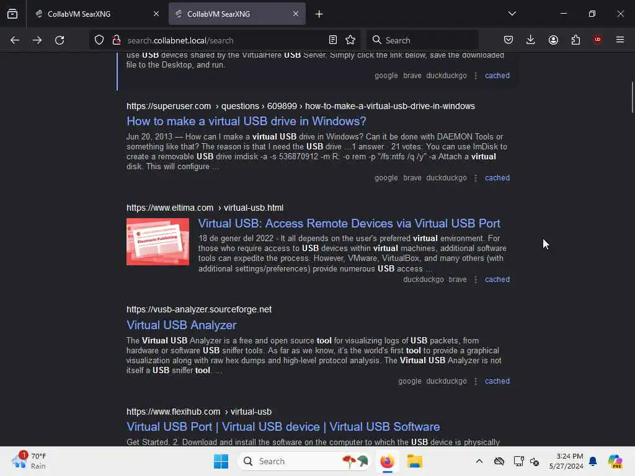Close the first CollabVM SearXNG tab
Image resolution: width=635 pixels, height=476 pixels.
point(156,14)
